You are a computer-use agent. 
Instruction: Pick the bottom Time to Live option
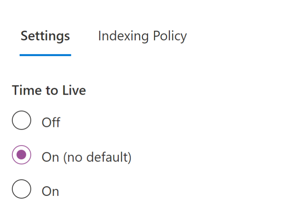(x=22, y=189)
